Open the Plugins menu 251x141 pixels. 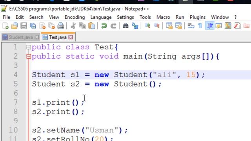(x=198, y=17)
